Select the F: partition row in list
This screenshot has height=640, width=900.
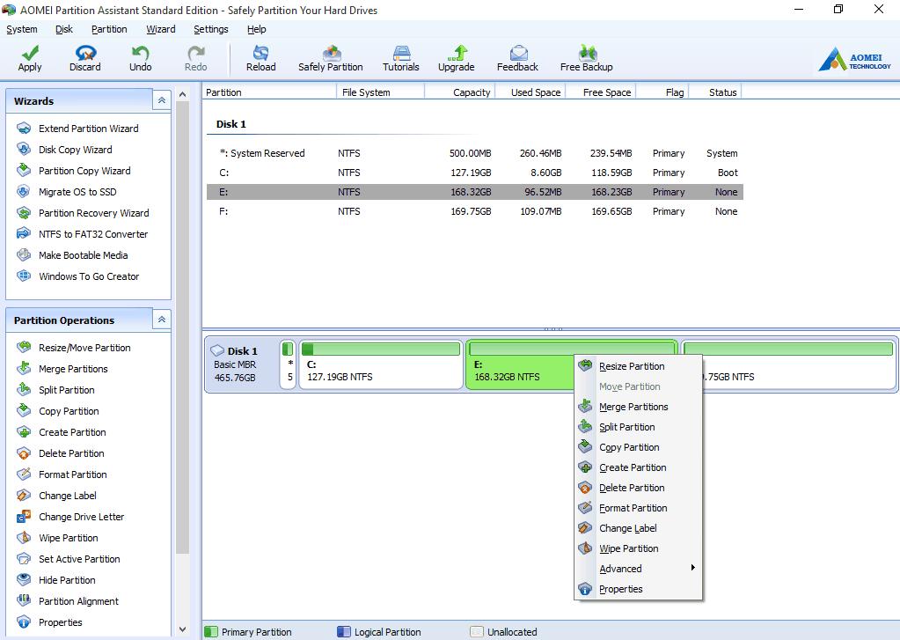click(x=475, y=211)
